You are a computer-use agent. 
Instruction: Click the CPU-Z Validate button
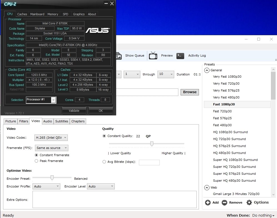pos(74,111)
